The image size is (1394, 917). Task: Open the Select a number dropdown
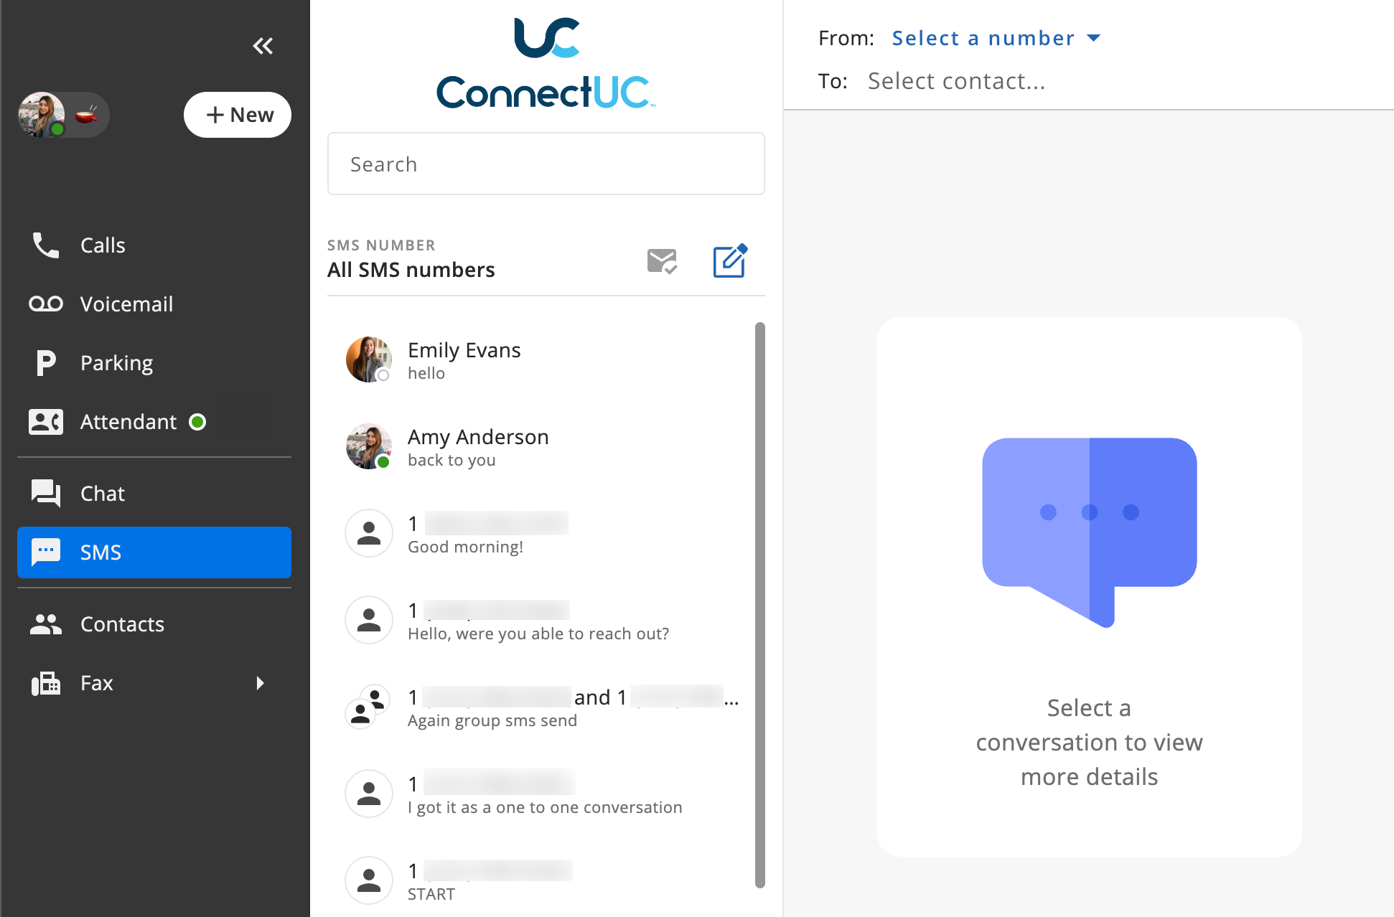[995, 38]
